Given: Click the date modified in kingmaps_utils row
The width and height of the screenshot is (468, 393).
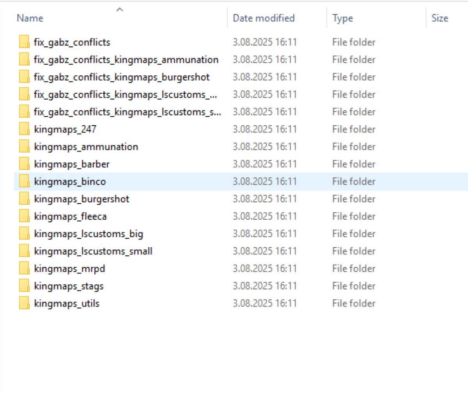Looking at the screenshot, I should coord(265,303).
